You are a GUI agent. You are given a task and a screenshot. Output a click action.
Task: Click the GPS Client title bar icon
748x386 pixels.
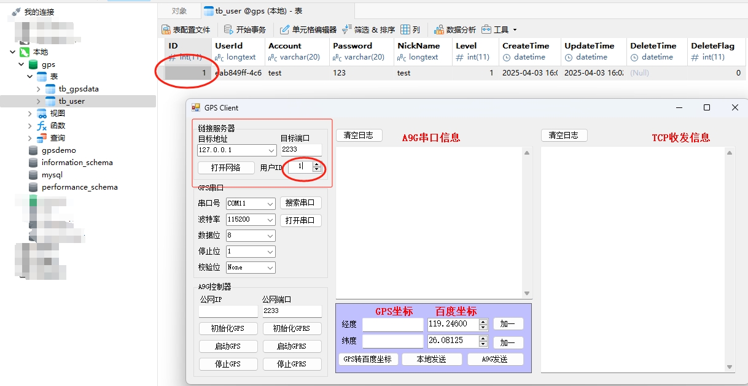(196, 107)
